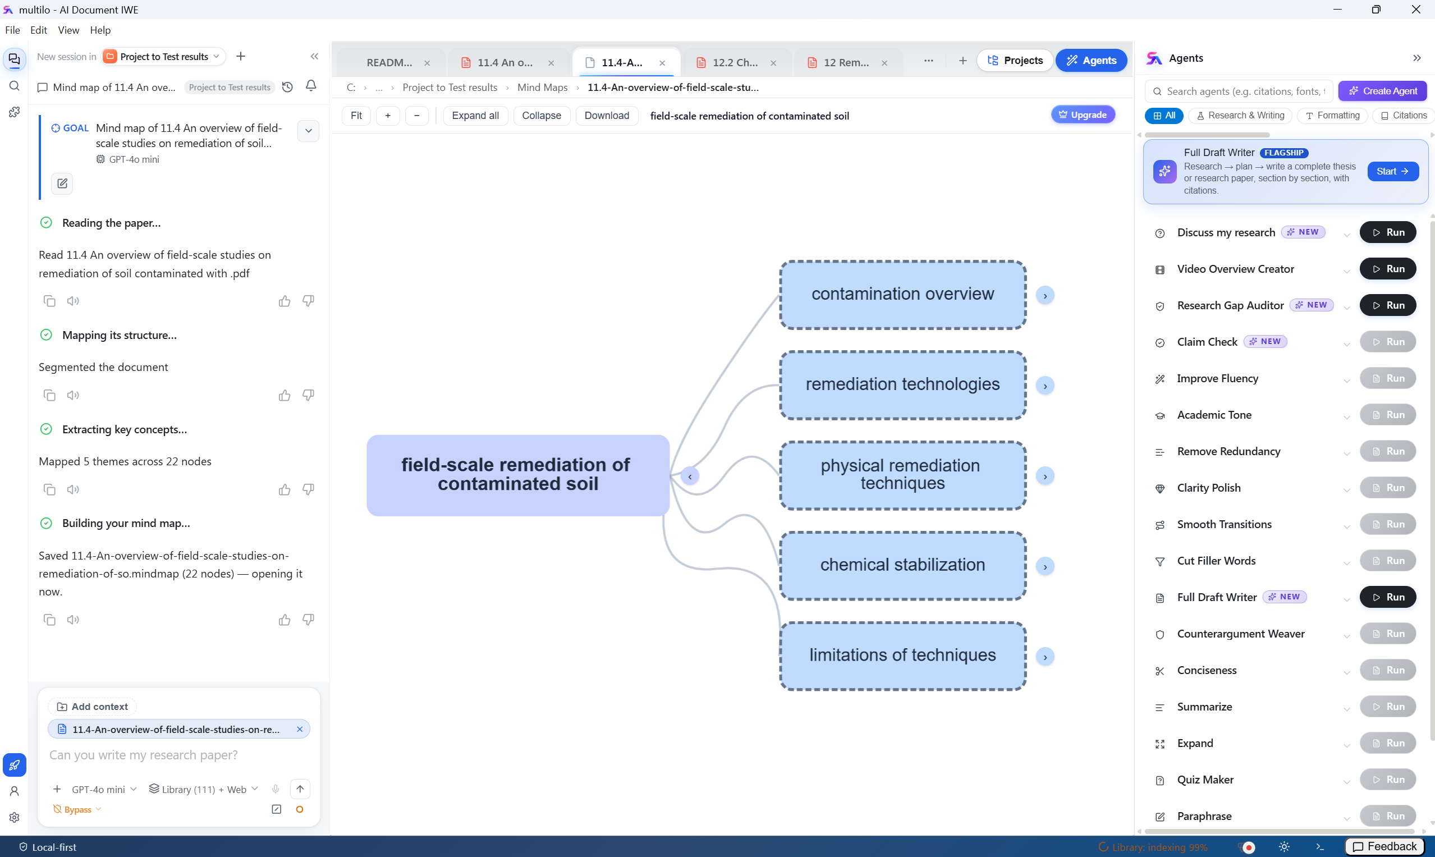The height and width of the screenshot is (857, 1435).
Task: Thumbs up the 'Read 11.4 An overview' message
Action: (x=284, y=301)
